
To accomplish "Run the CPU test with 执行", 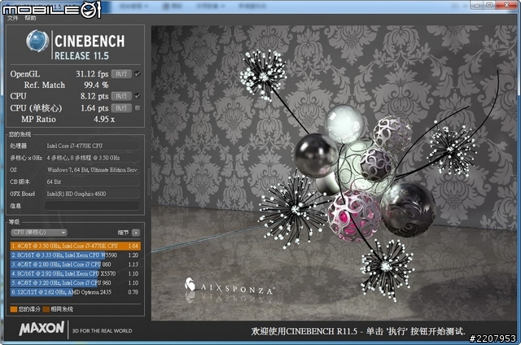I will click(121, 96).
